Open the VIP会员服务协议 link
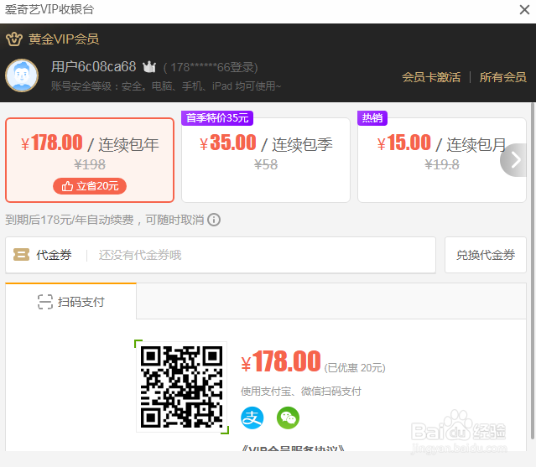The width and height of the screenshot is (536, 467). point(293,449)
